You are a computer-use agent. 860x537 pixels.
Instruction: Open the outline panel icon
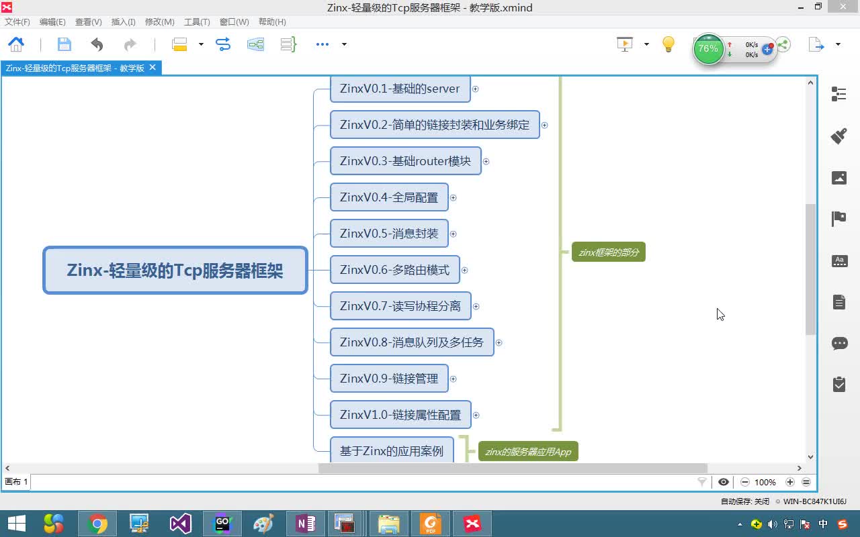point(838,94)
